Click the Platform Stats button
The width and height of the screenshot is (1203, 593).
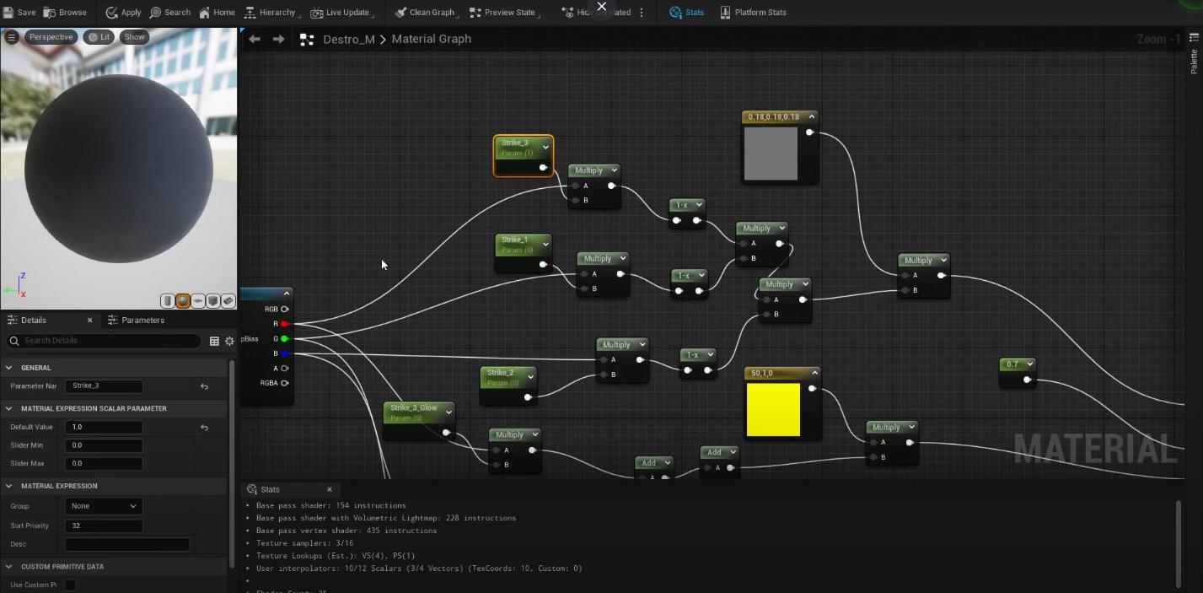tap(753, 13)
